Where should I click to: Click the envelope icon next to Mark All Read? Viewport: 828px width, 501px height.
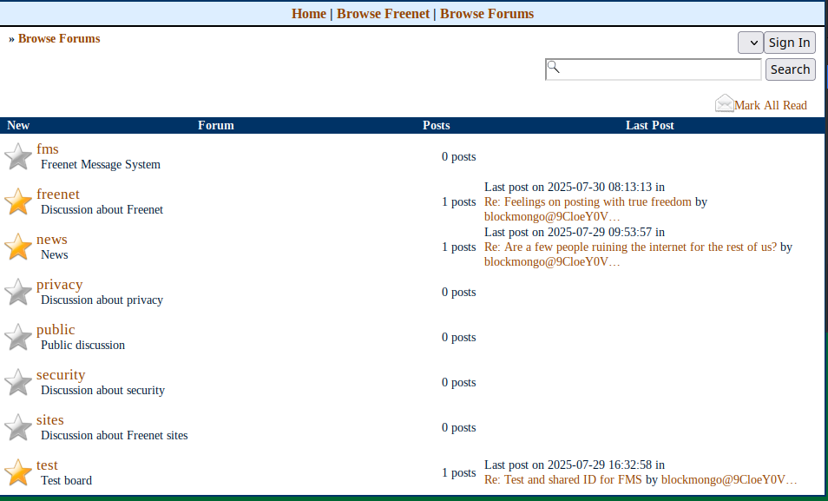[725, 103]
